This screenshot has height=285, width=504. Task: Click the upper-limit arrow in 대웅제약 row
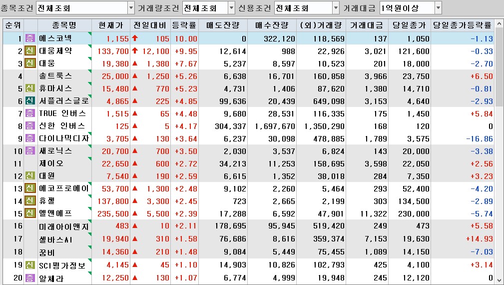click(135, 50)
